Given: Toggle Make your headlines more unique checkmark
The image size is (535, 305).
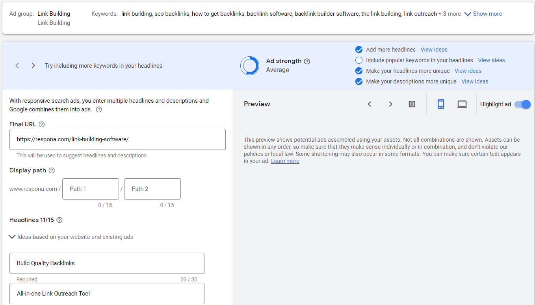Looking at the screenshot, I should 359,71.
